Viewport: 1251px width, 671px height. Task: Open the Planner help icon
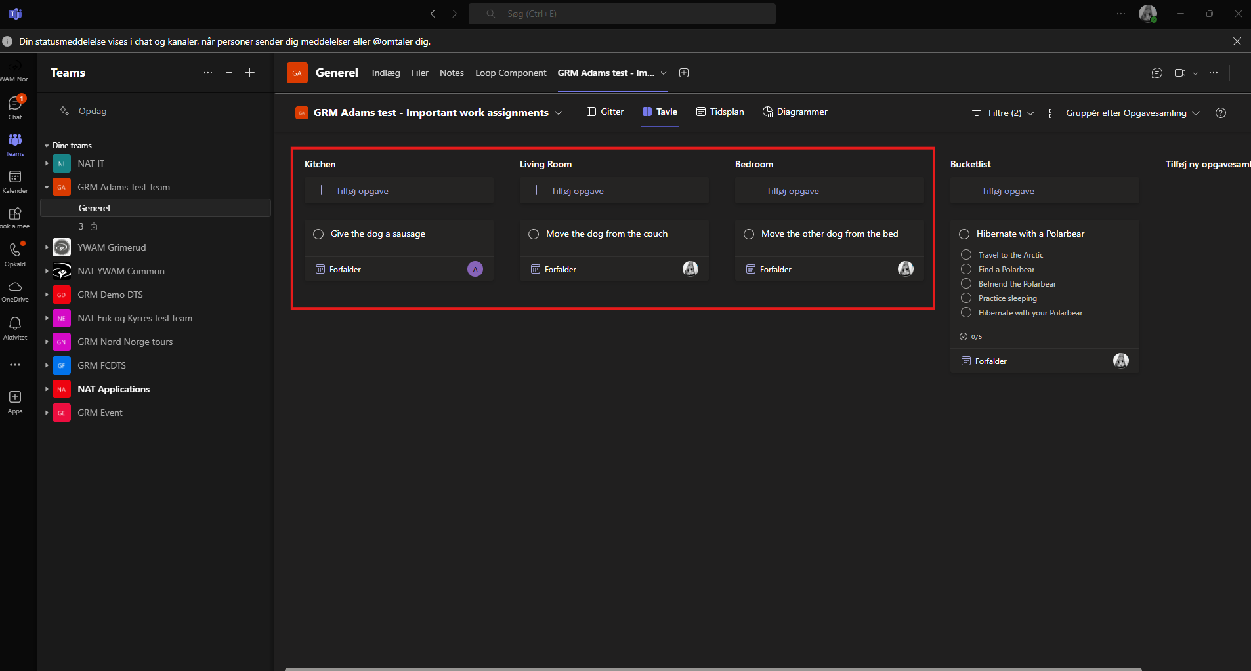click(x=1221, y=113)
